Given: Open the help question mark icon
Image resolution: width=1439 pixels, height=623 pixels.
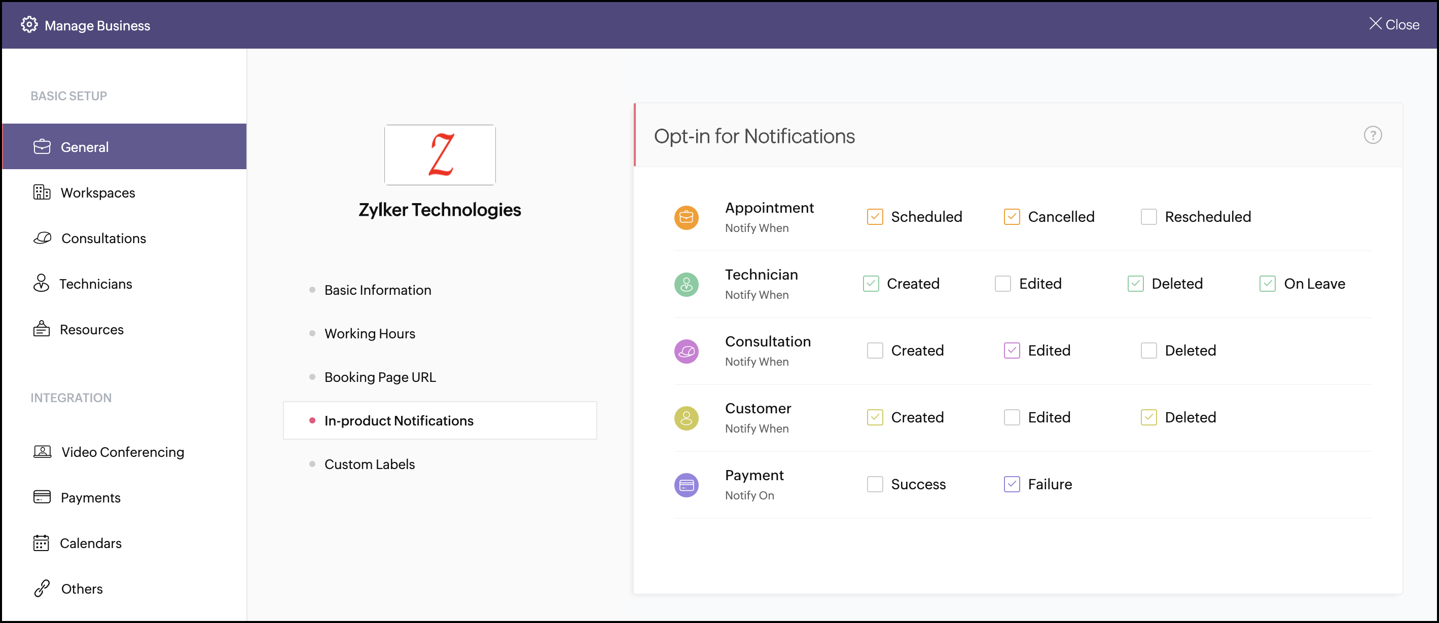Looking at the screenshot, I should [1372, 135].
